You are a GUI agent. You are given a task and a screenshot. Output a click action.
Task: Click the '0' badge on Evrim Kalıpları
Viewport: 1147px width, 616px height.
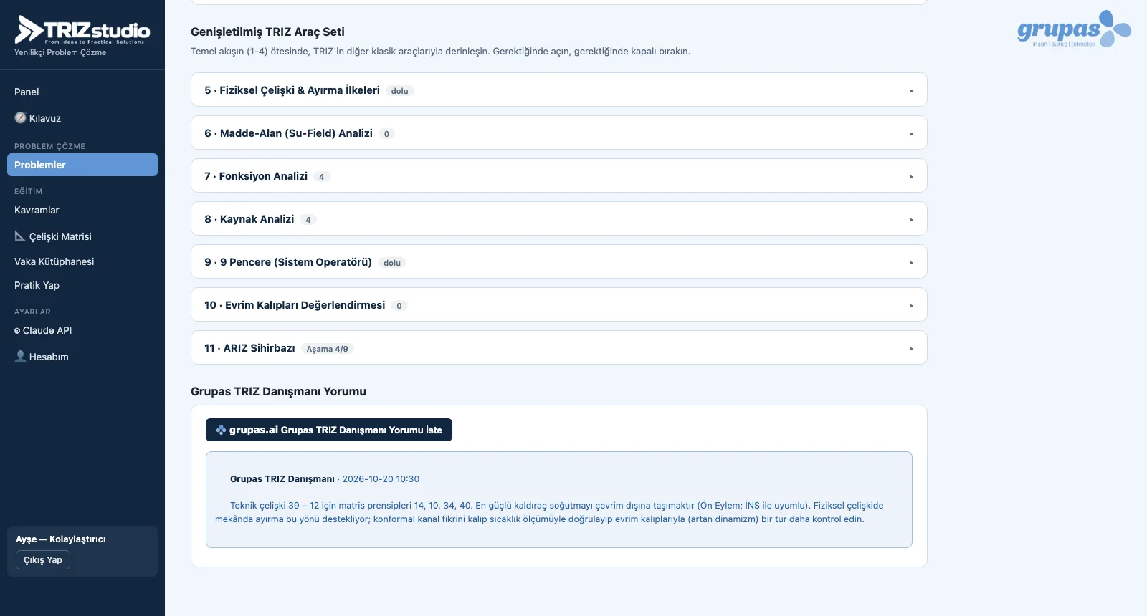(x=399, y=306)
